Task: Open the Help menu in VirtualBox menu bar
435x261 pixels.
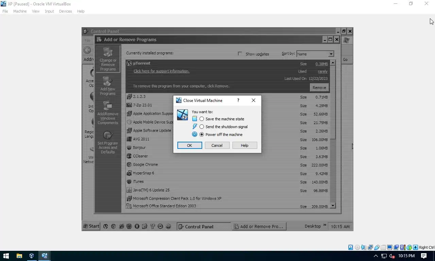Action: 81,11
